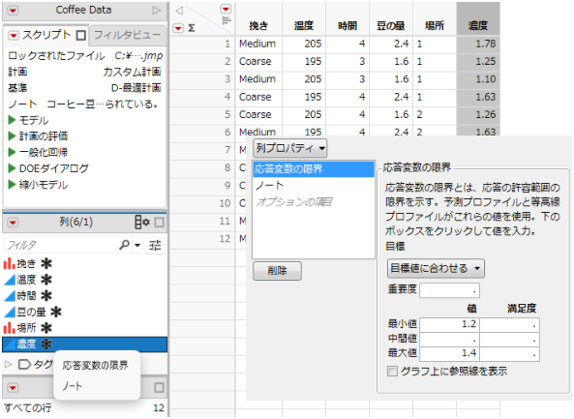
Task: Click the grey arrow beside the Coffee Data title
Action: point(156,11)
